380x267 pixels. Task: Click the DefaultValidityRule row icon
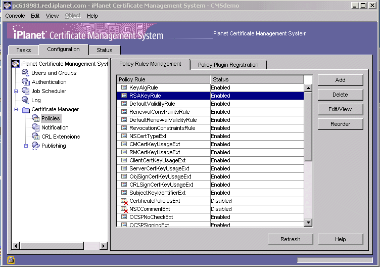[x=124, y=104]
